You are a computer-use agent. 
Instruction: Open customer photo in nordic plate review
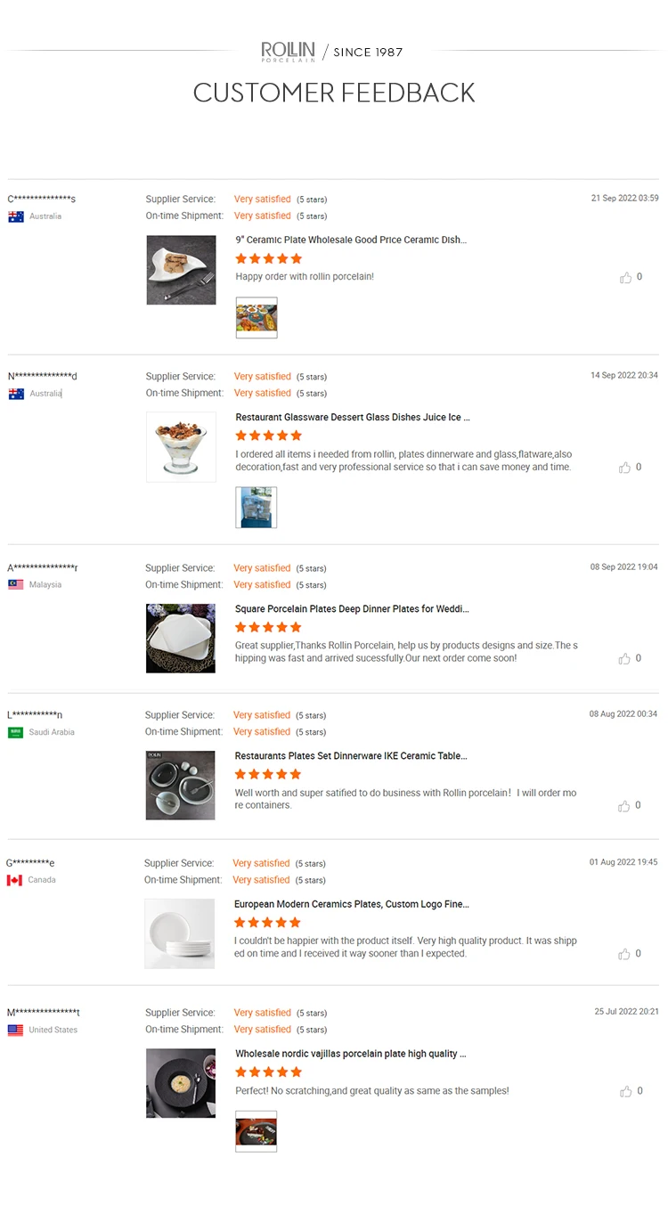pyautogui.click(x=257, y=1131)
